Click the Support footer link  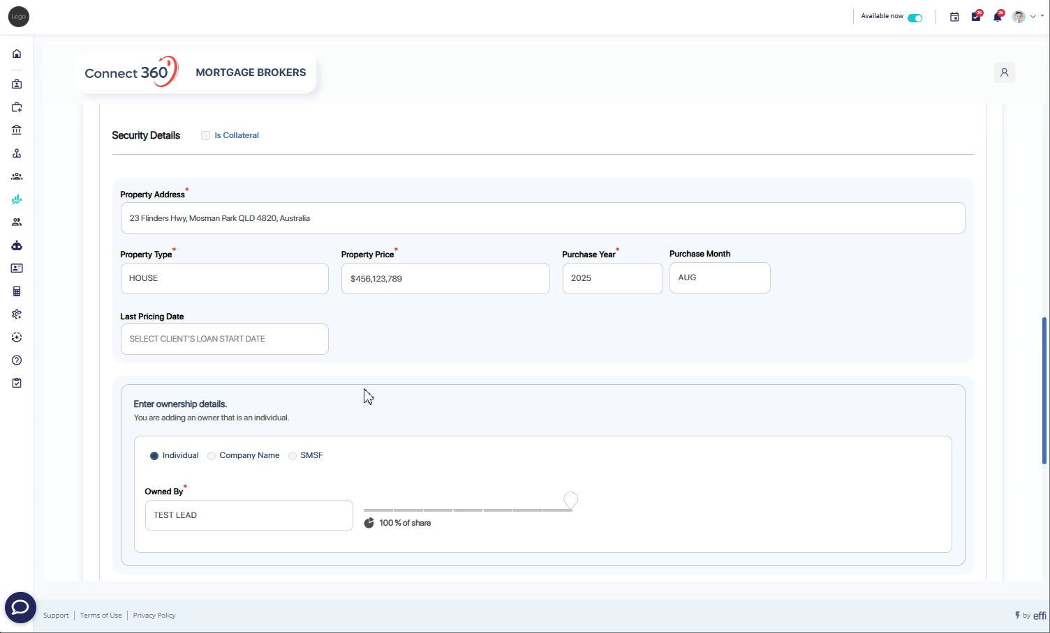(x=56, y=616)
